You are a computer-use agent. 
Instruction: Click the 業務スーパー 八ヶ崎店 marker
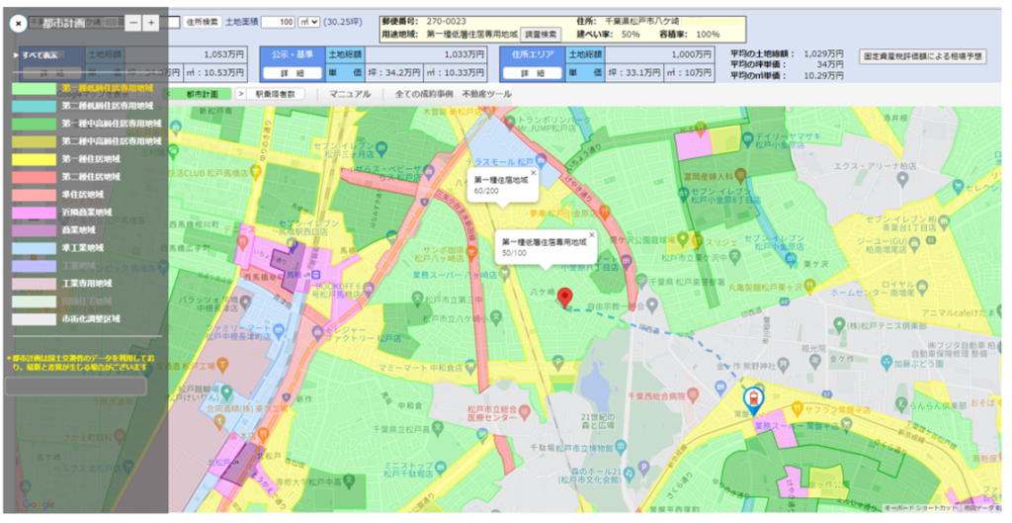point(504,275)
